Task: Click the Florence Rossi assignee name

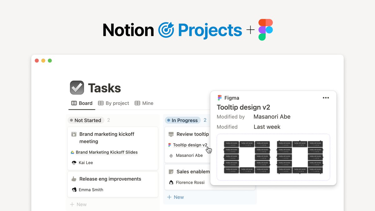Action: 190,182
